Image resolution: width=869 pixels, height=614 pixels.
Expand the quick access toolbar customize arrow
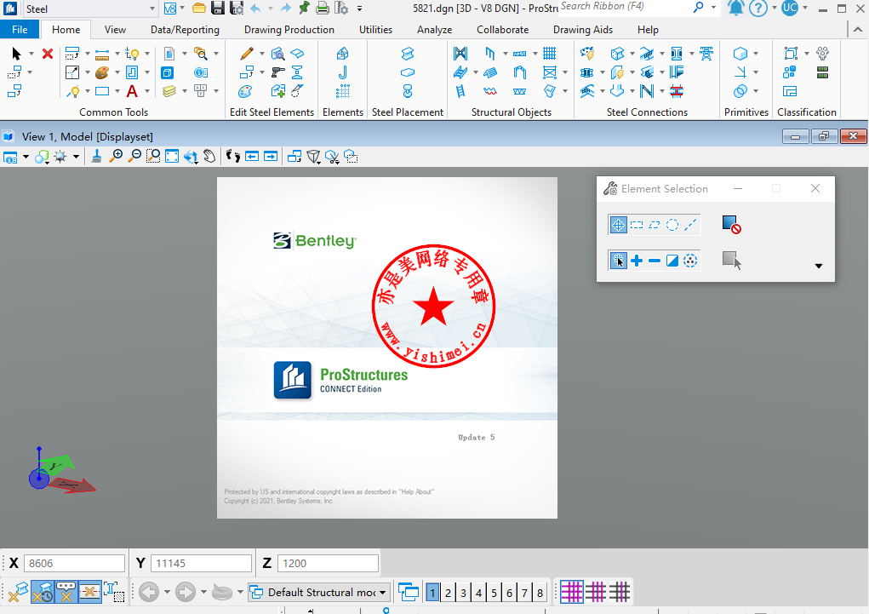[x=360, y=9]
